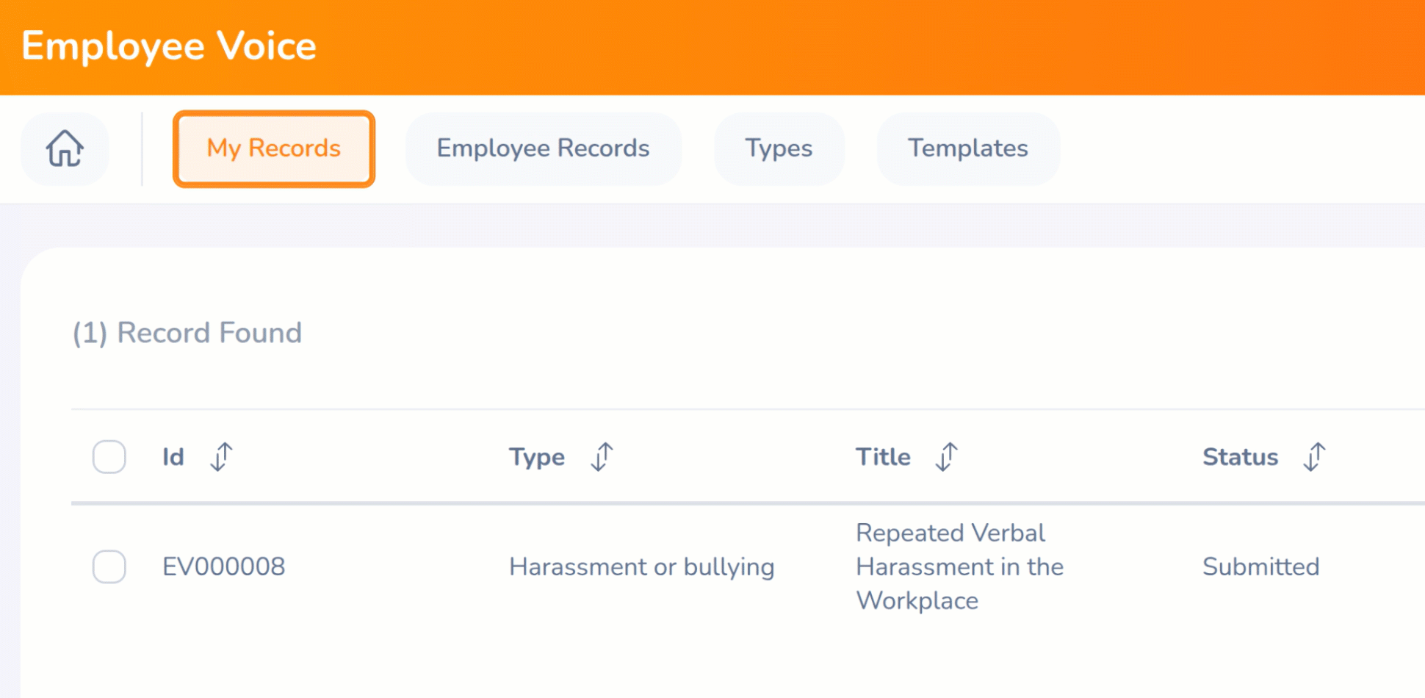This screenshot has height=698, width=1425.
Task: Select the checkbox for record EV000008
Action: click(x=109, y=566)
